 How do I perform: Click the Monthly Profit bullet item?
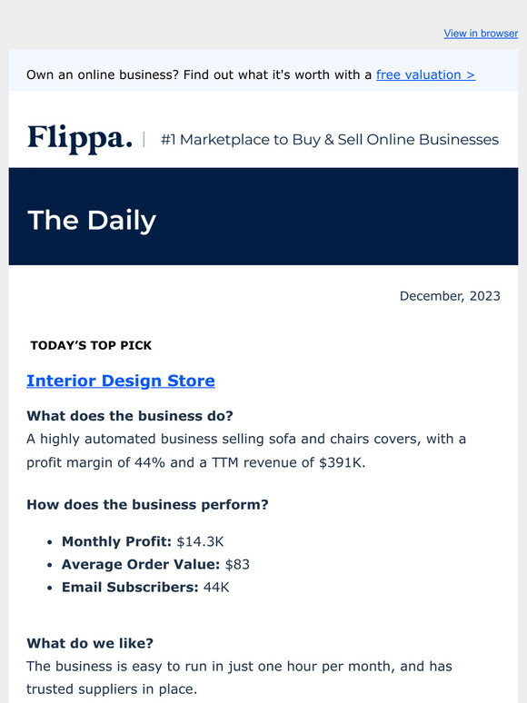coord(143,541)
